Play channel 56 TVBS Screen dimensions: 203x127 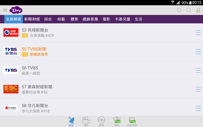(x=87, y=70)
